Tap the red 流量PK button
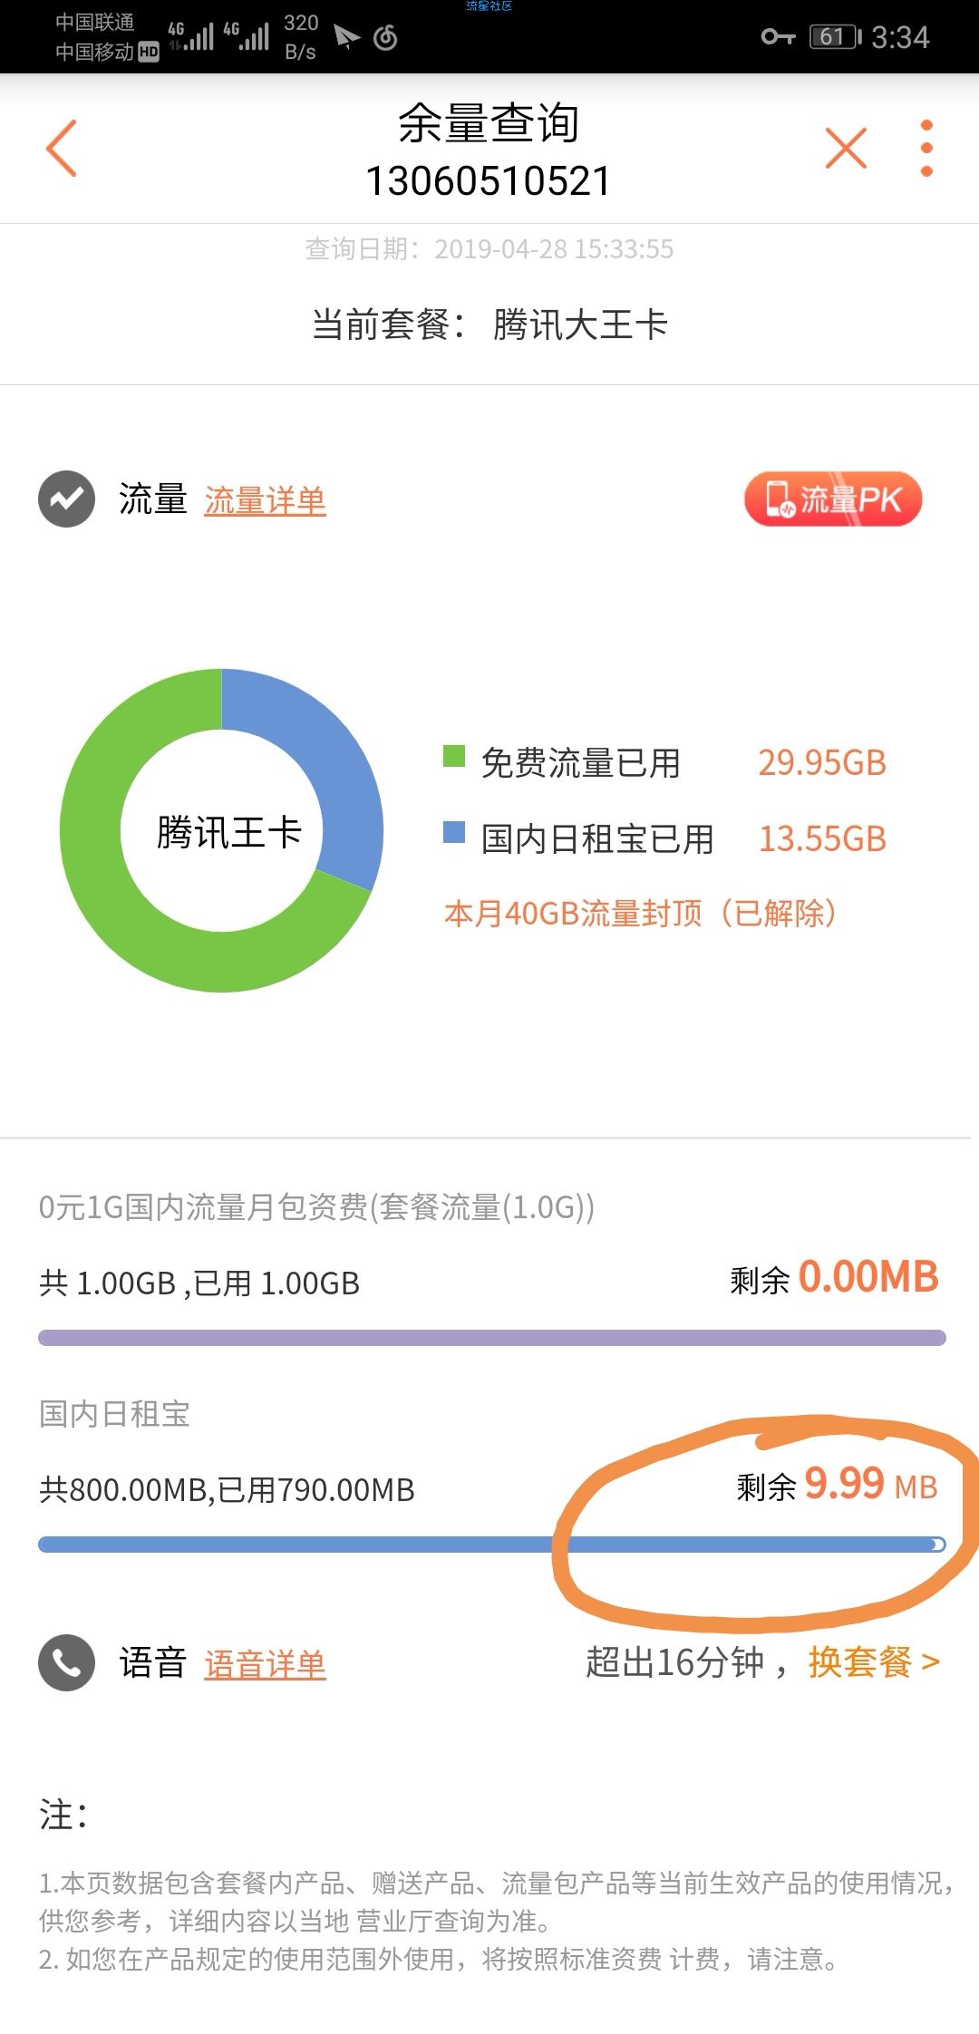This screenshot has width=979, height=2034. click(832, 499)
